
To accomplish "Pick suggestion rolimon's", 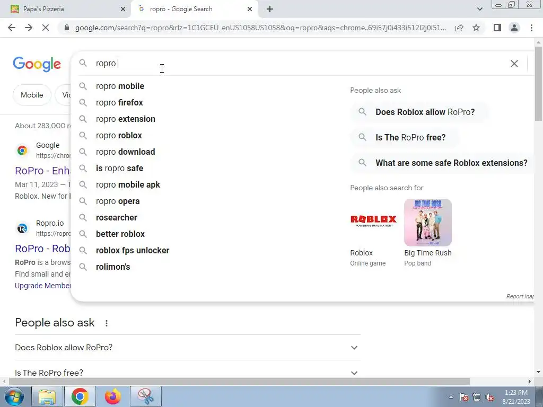I will pyautogui.click(x=113, y=267).
